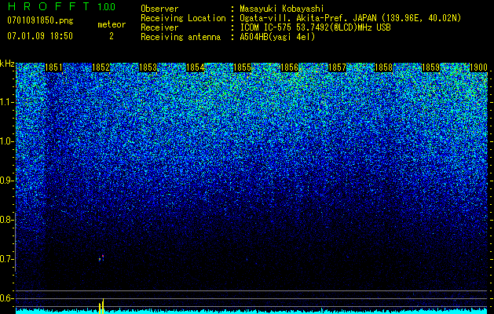Select the file name 0701091850.png
494x314 pixels.
pyautogui.click(x=40, y=20)
